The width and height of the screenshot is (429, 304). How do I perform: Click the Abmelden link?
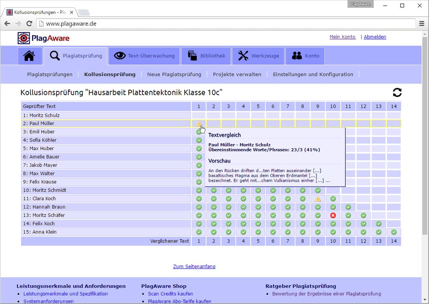pos(375,37)
